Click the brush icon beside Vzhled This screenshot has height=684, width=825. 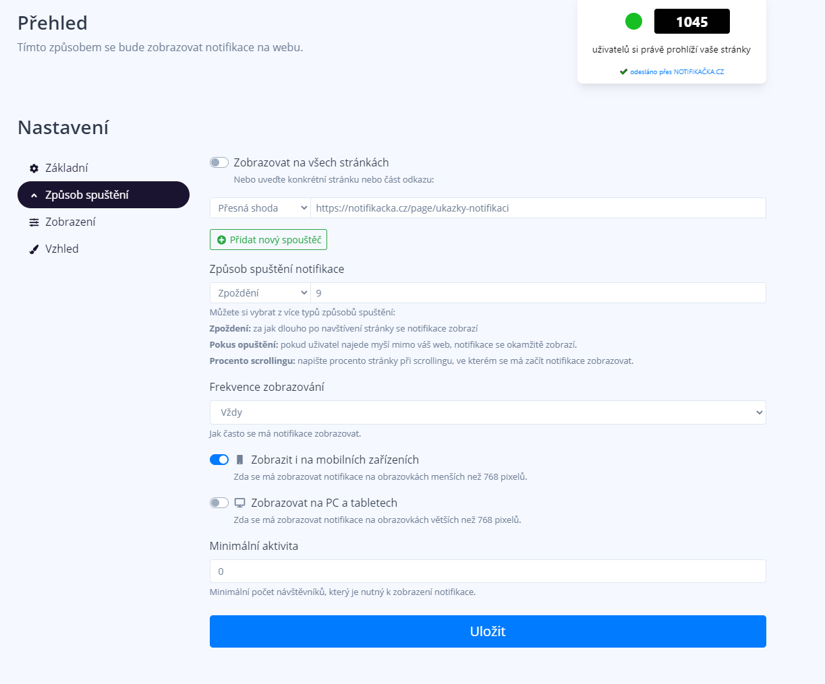click(34, 249)
